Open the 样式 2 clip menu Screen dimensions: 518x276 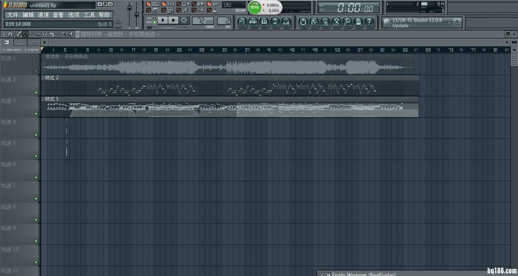pos(43,78)
